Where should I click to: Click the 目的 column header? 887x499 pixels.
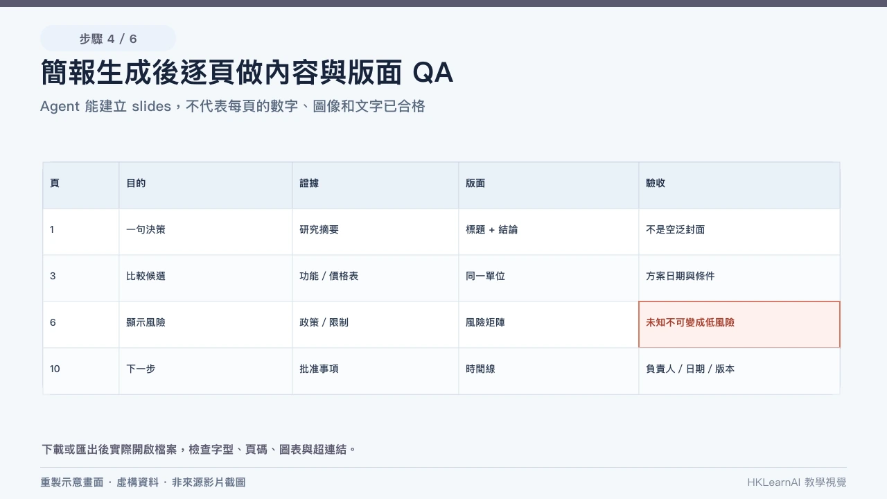click(206, 185)
